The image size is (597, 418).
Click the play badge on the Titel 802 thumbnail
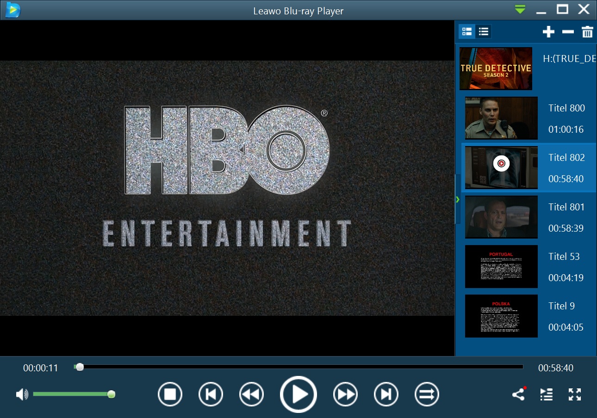501,163
